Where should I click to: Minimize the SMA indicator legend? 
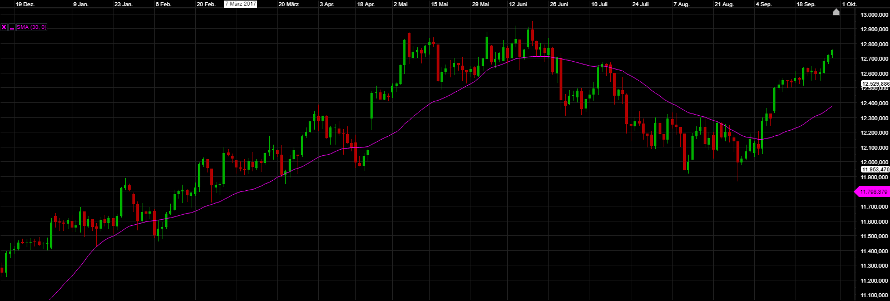click(12, 27)
